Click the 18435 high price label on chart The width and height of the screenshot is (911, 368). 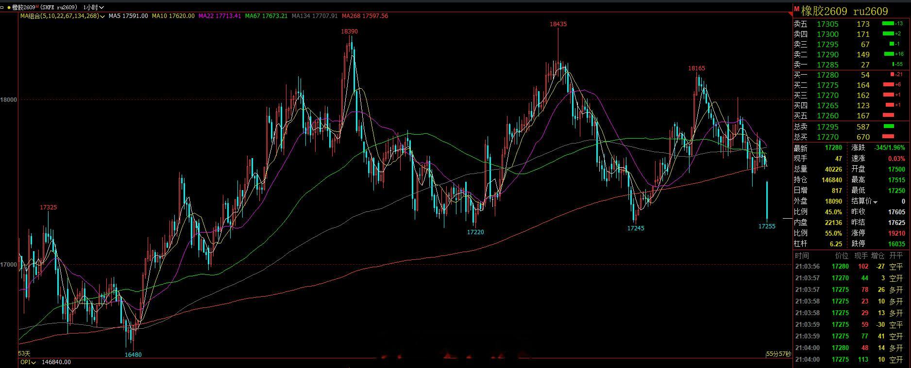click(558, 24)
